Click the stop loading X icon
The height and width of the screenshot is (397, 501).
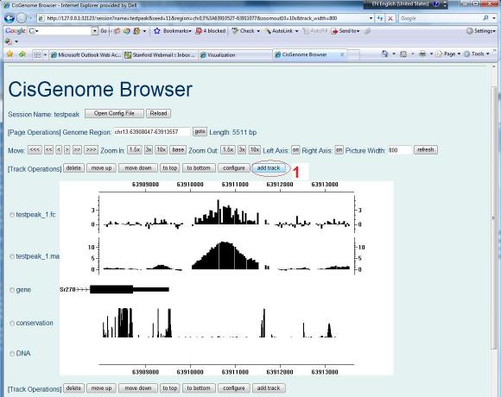(x=390, y=18)
